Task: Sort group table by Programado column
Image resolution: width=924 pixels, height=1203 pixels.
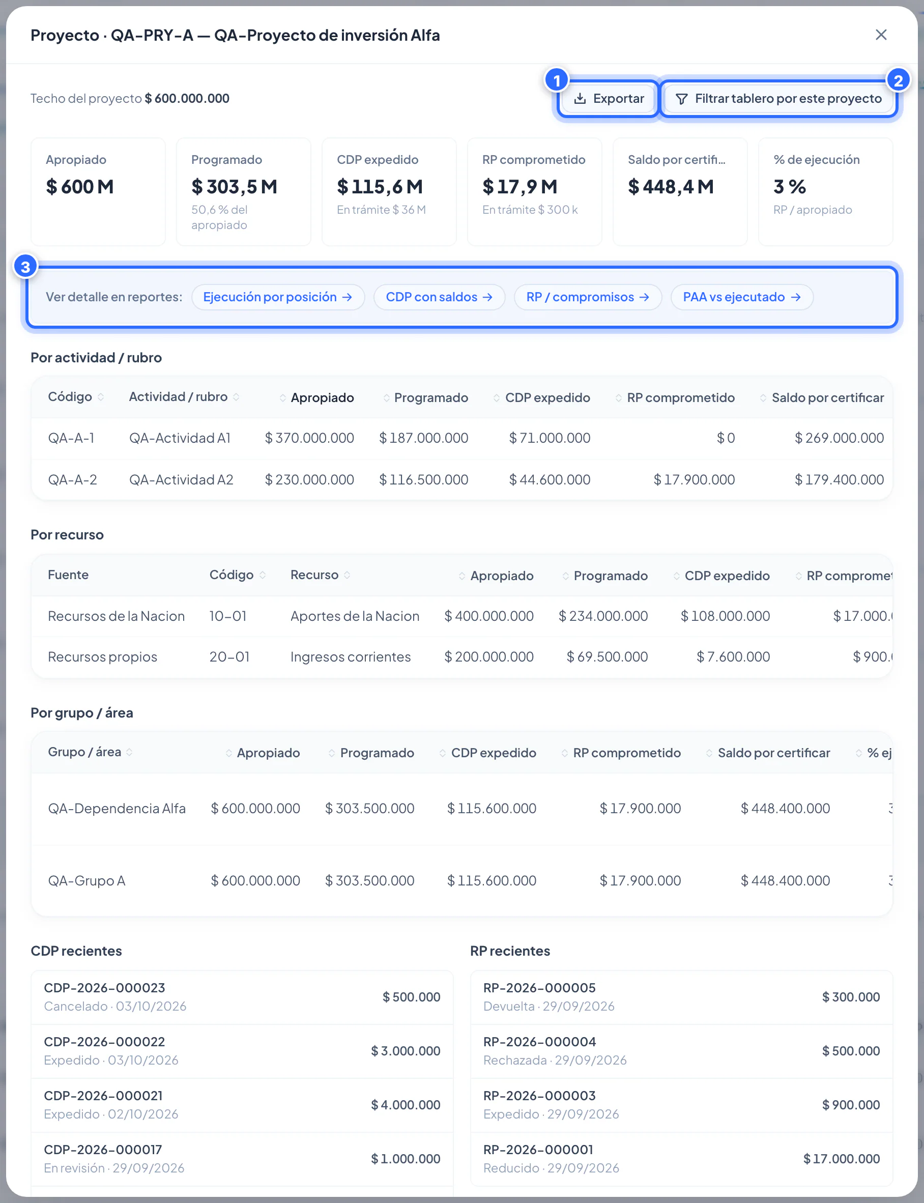Action: point(371,753)
